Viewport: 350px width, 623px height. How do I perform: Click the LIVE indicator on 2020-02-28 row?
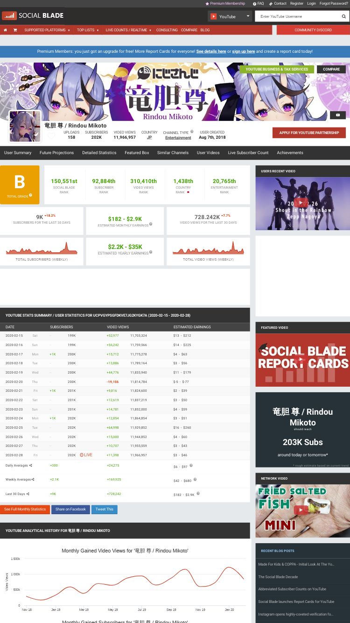point(86,455)
